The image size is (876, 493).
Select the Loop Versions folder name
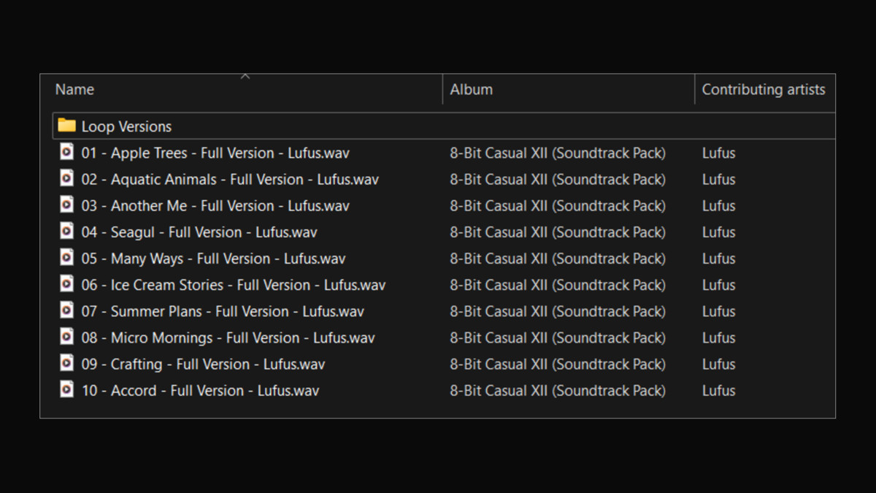[126, 126]
